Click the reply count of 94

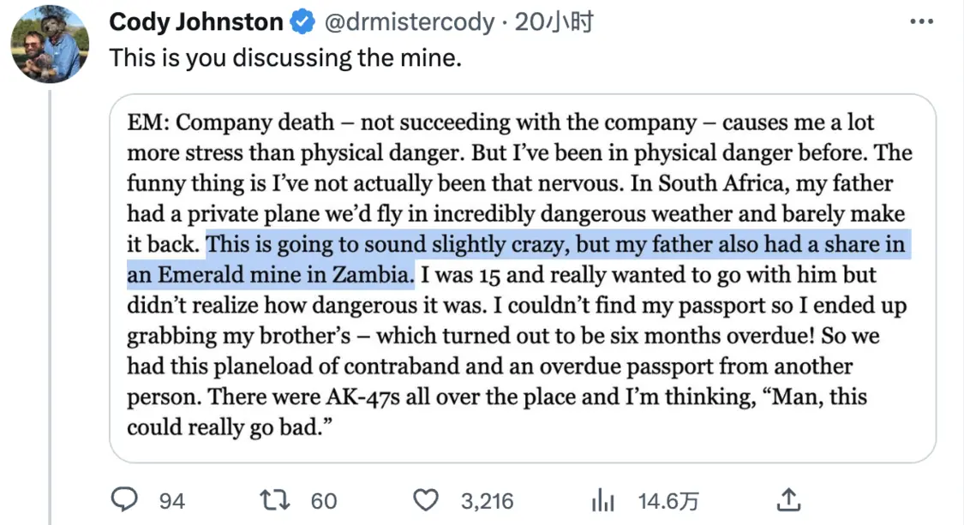click(171, 500)
